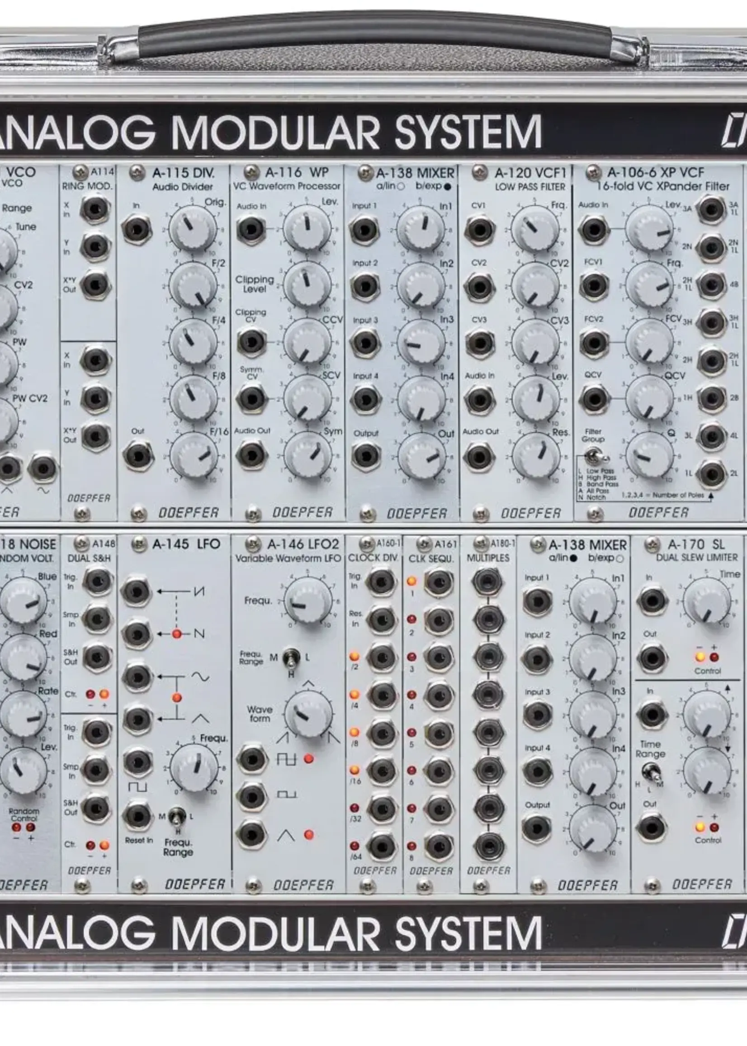Click the A-145 LFO Reset In jack
747x1046 pixels.
tap(137, 815)
